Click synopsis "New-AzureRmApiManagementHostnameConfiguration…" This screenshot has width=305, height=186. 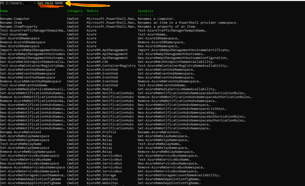[183, 58]
